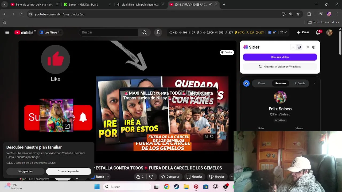Select the AI Coach tab in the vidIQ panel
This screenshot has width=342, height=192.
[x=300, y=83]
